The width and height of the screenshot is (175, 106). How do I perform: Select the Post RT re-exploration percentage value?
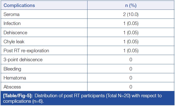[x=131, y=51]
